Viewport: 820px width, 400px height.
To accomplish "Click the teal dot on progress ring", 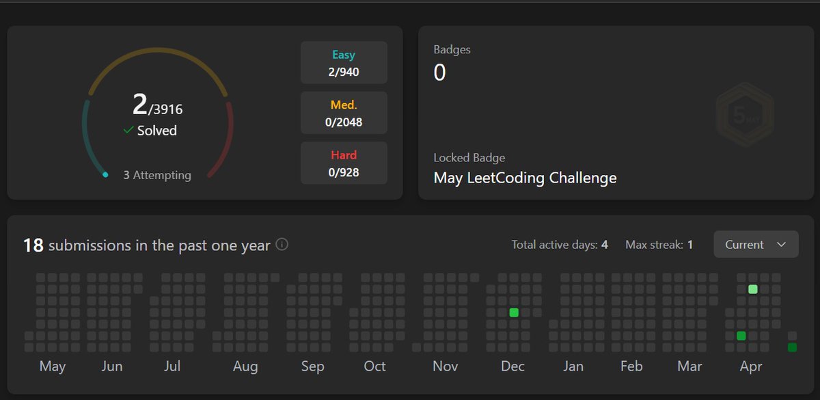I will pyautogui.click(x=105, y=175).
